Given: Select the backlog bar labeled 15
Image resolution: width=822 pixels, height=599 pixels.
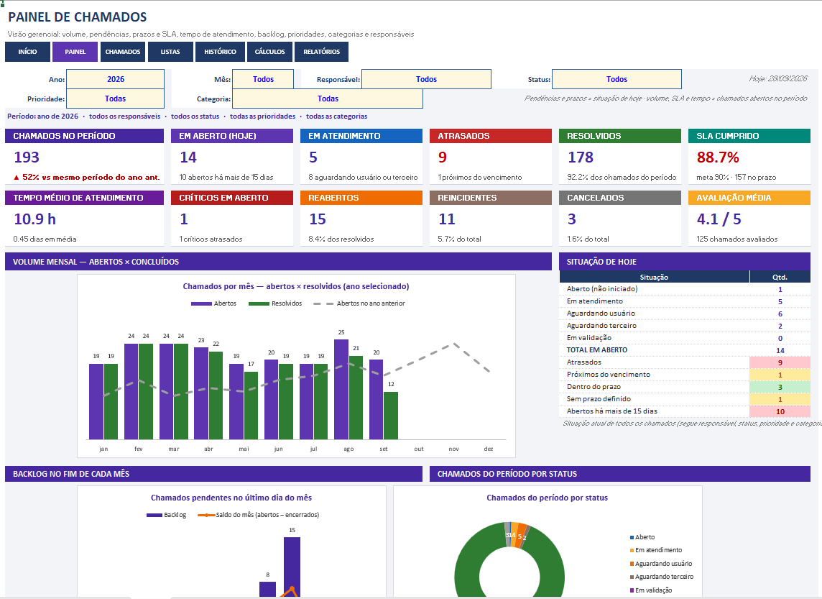Looking at the screenshot, I should point(292,567).
